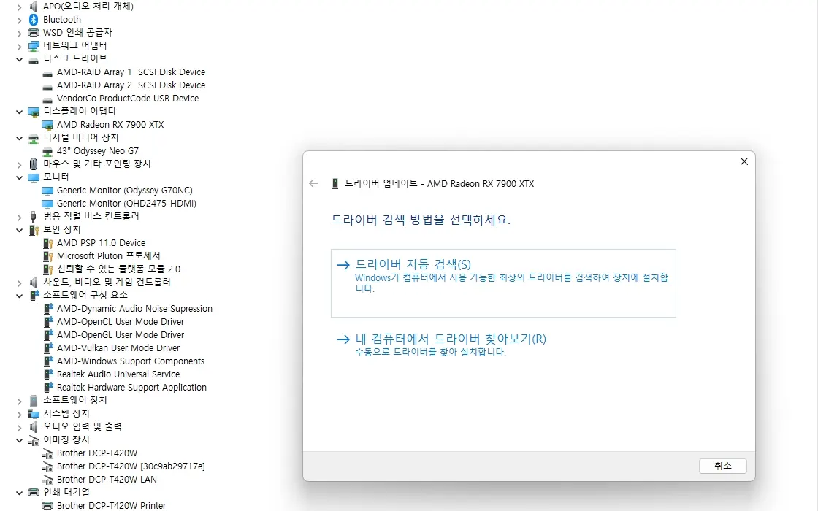The image size is (818, 511).
Task: Select Realtek Hardware Support Application entry
Action: pyautogui.click(x=131, y=388)
